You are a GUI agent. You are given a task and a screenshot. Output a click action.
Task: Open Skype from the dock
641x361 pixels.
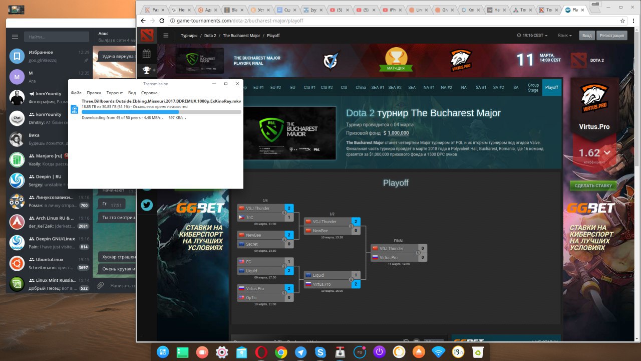point(320,352)
